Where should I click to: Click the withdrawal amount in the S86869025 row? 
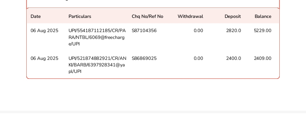click(x=198, y=58)
